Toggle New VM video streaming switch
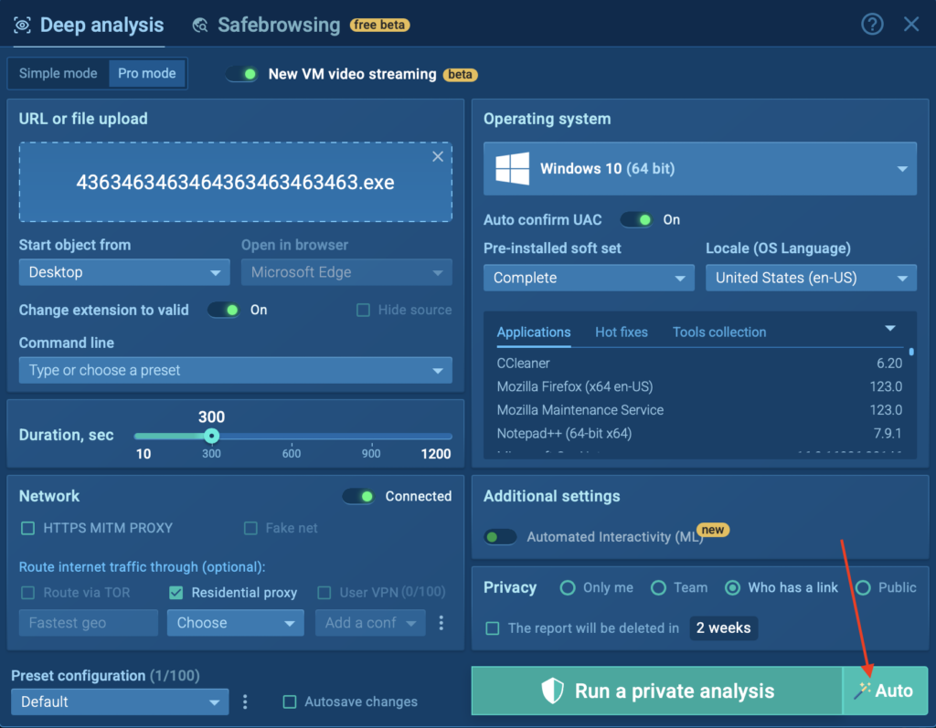Screen dimensions: 936x728 242,74
